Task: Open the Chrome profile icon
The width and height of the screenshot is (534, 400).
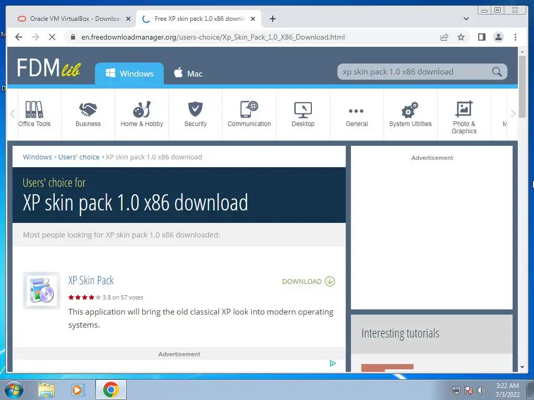Action: (498, 37)
